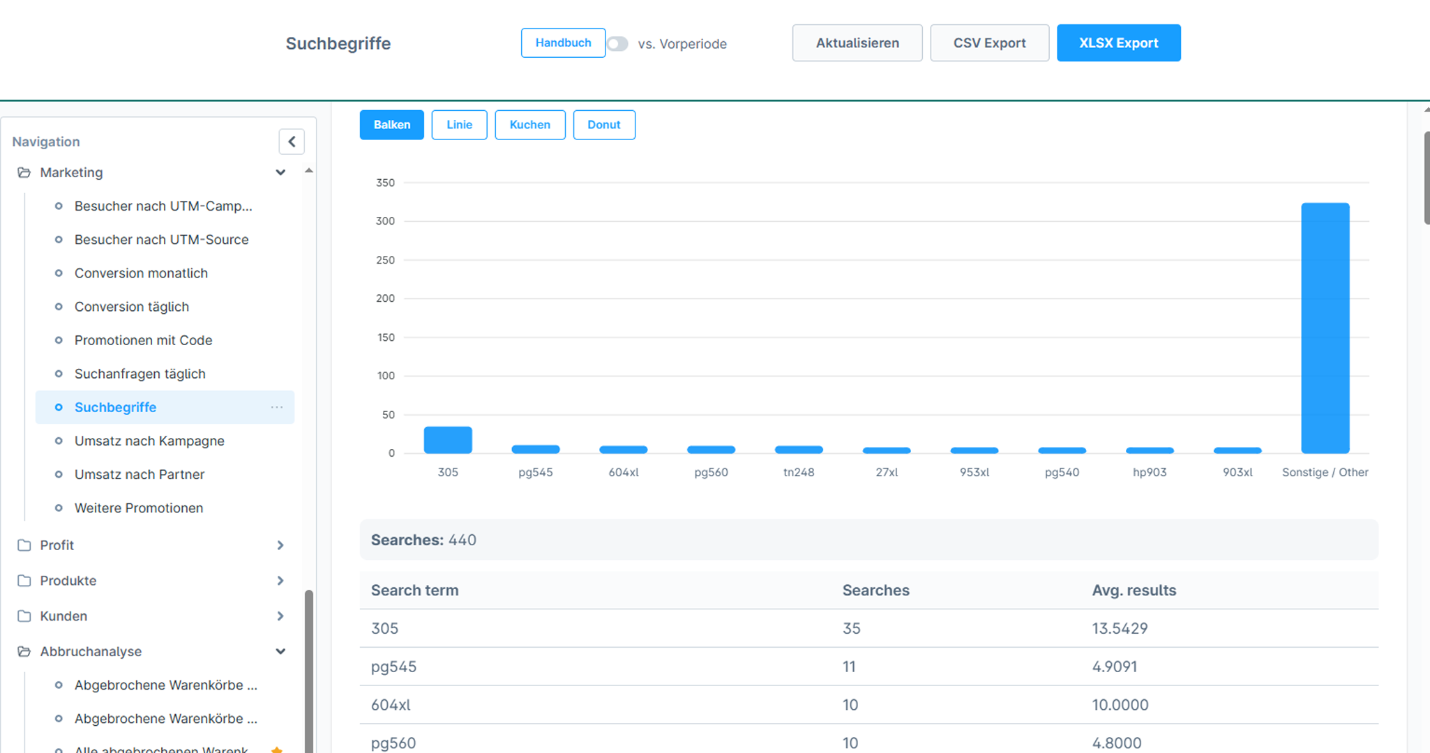
Task: Open Conversion monatlich report
Action: click(x=142, y=273)
